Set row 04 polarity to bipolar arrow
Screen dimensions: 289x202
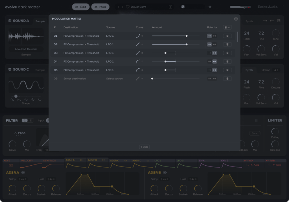tap(215, 61)
